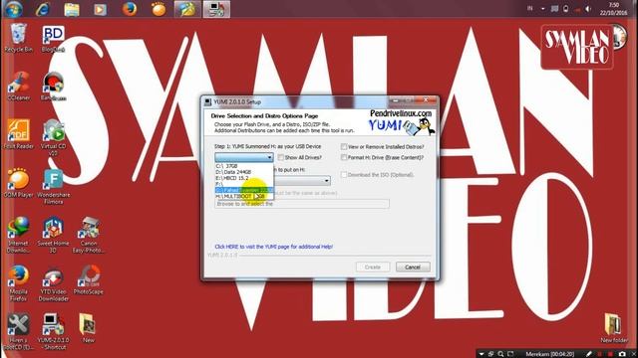This screenshot has width=638, height=358.
Task: Open the Windows Start menu orb
Action: 13,9
